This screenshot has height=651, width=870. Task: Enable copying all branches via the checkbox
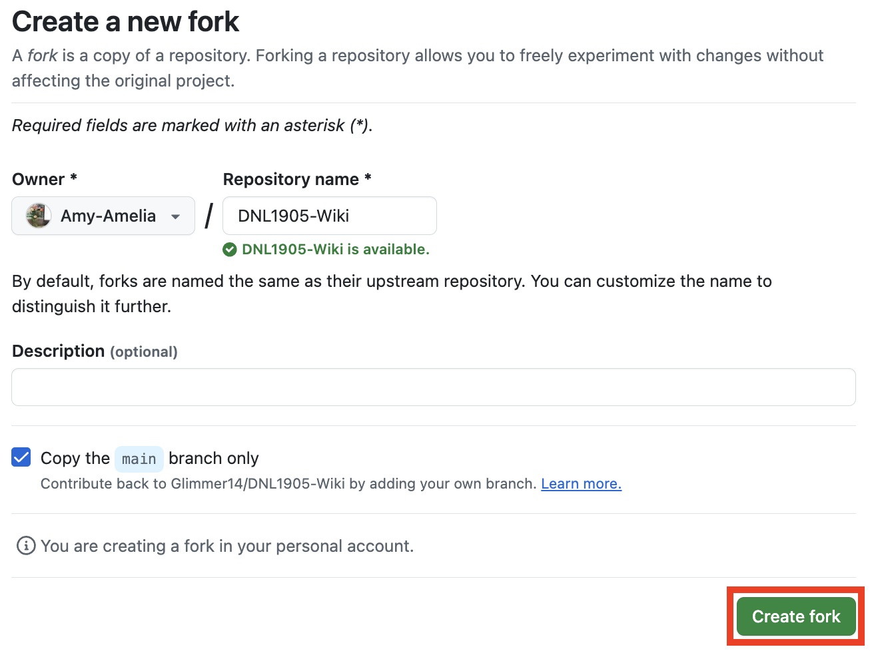(21, 457)
